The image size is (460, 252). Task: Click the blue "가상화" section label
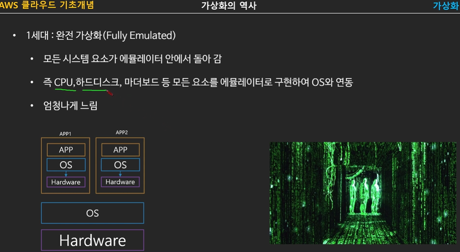tap(446, 5)
